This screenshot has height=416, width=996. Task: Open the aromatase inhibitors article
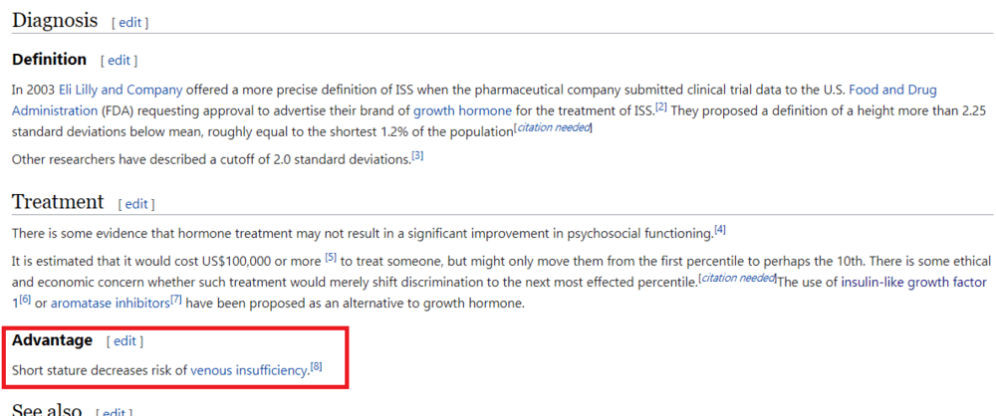tap(110, 304)
